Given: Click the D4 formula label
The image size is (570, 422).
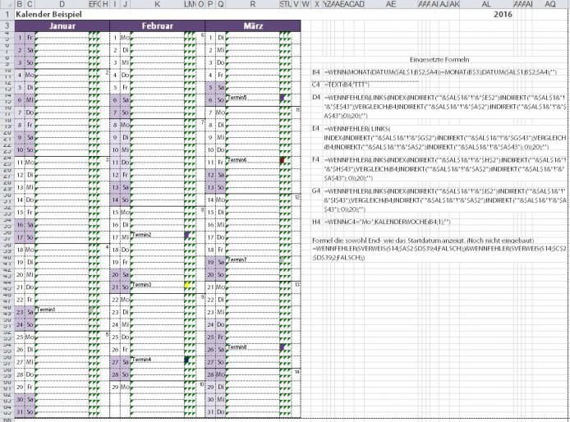Looking at the screenshot, I should (x=316, y=97).
